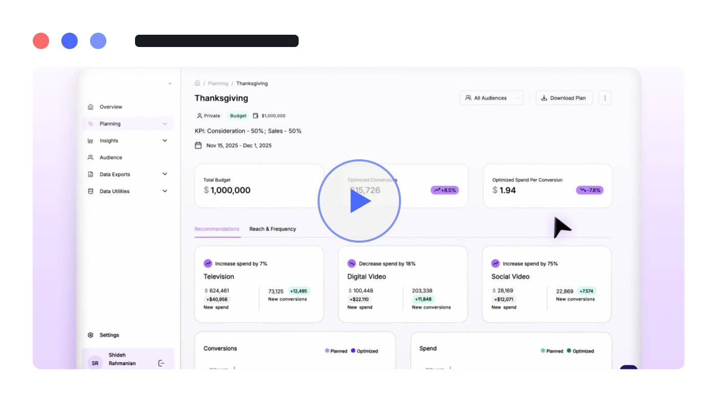
Task: Click the Budget tag
Action: 238,116
